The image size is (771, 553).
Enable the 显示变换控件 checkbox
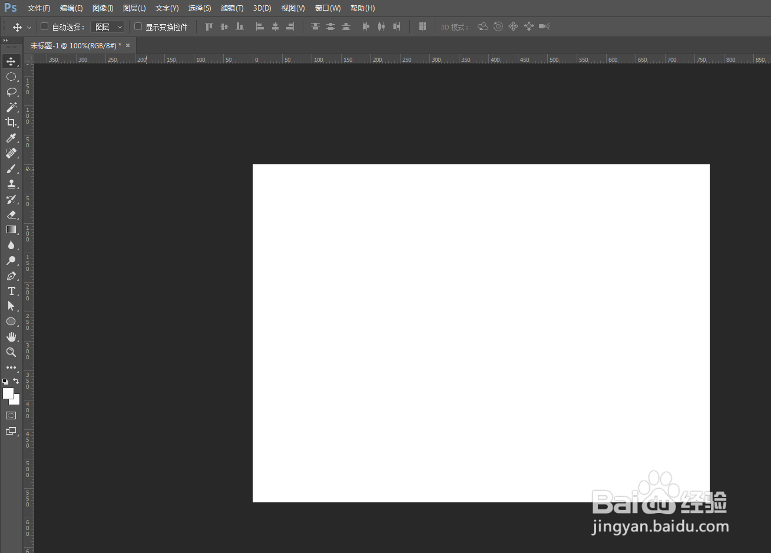(138, 27)
